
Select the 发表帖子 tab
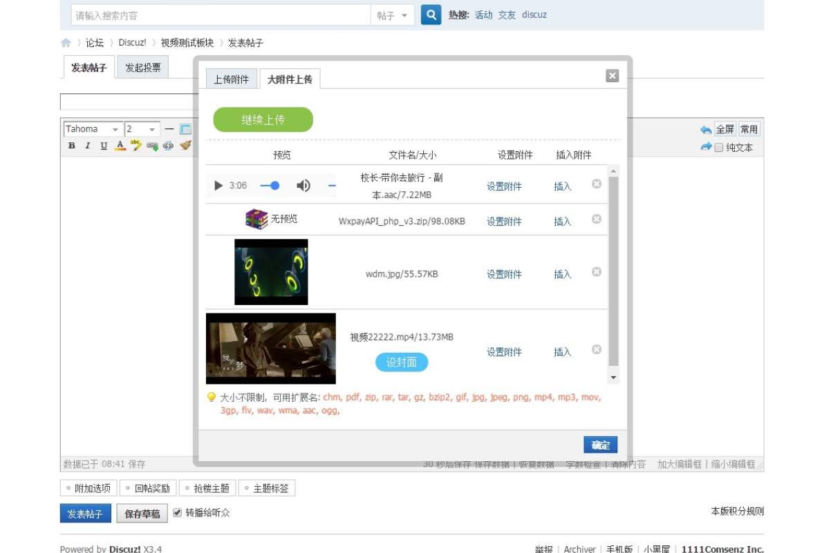[x=89, y=68]
